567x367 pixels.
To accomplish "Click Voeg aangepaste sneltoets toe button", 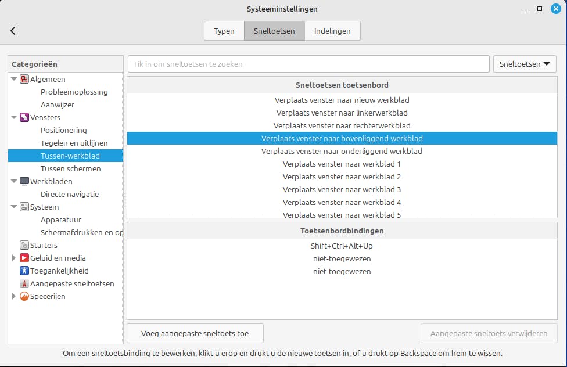I will 195,333.
